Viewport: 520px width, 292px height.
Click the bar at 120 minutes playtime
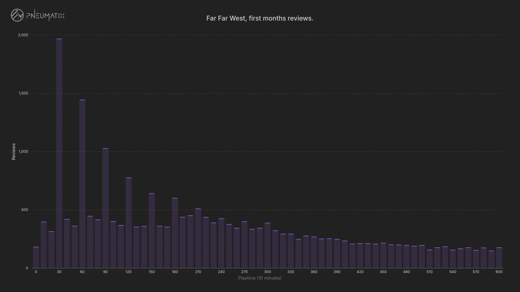(x=129, y=223)
